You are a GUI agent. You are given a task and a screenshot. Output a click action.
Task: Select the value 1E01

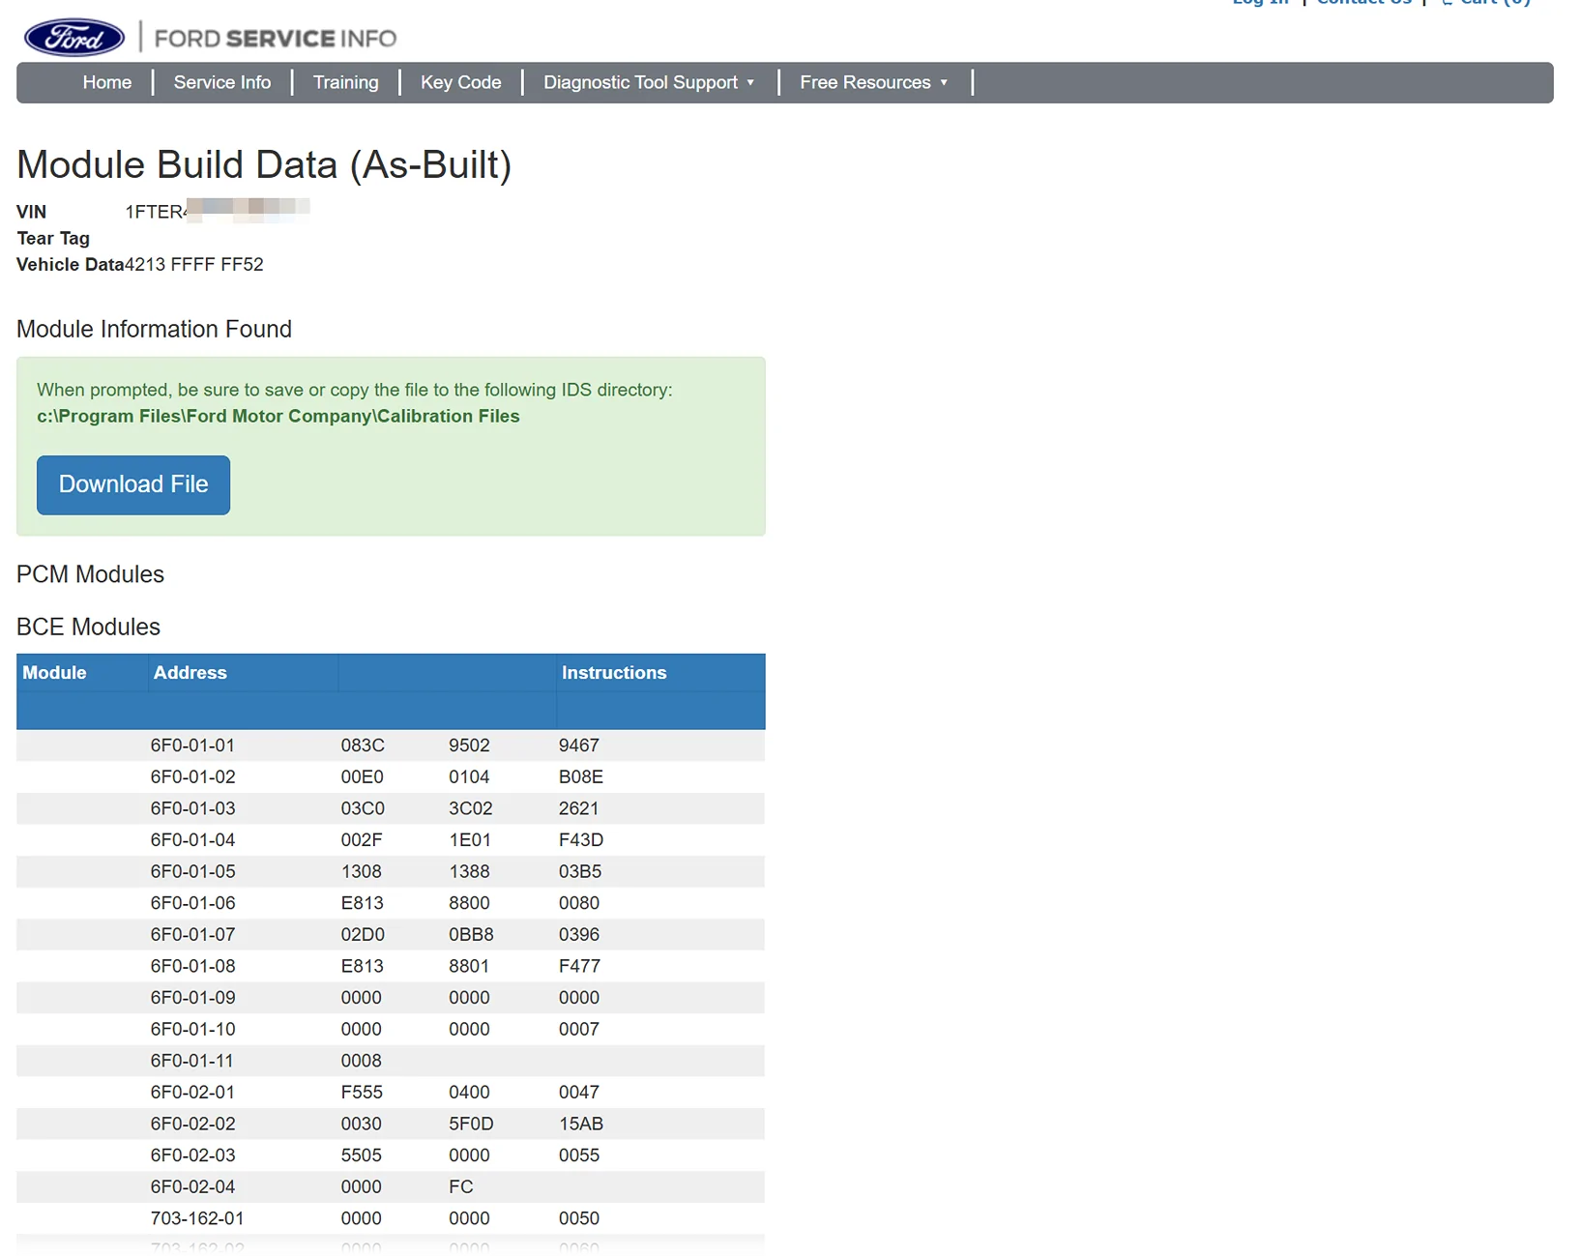pos(470,840)
